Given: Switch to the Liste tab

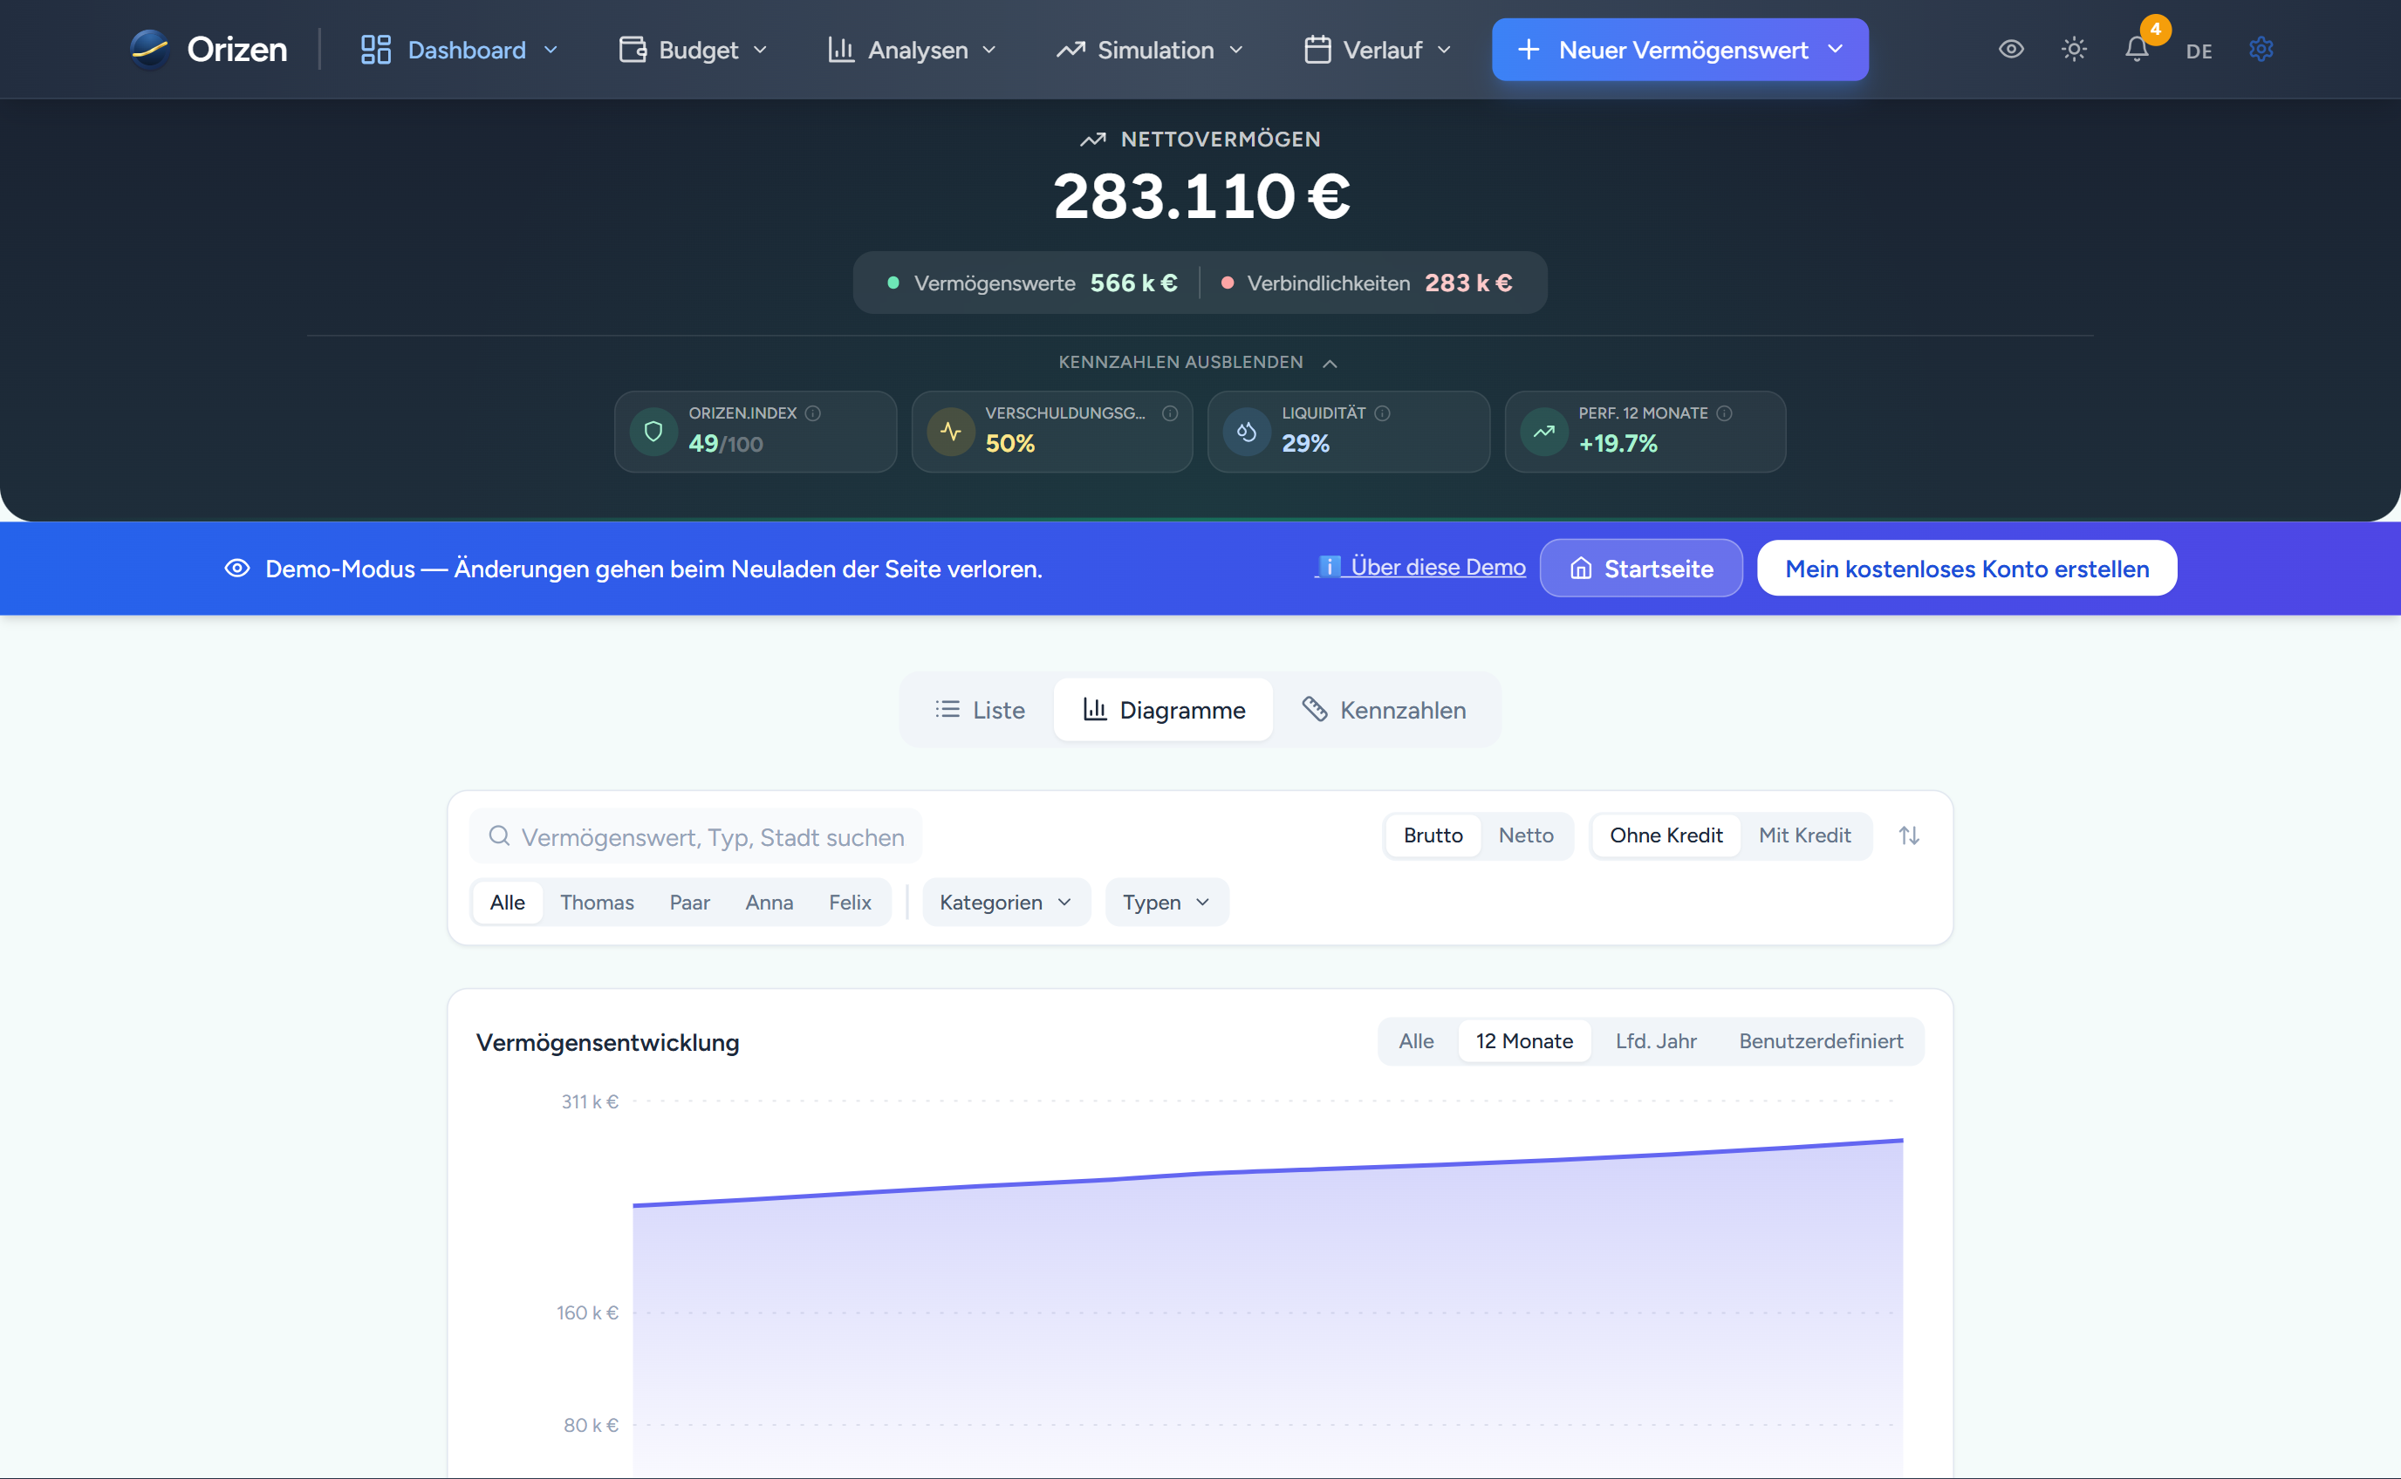Looking at the screenshot, I should pos(980,710).
